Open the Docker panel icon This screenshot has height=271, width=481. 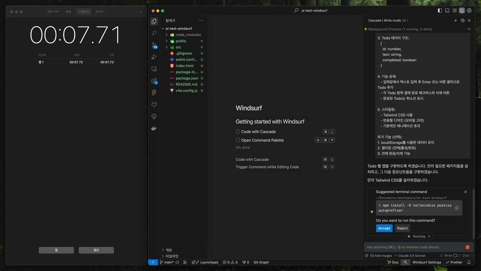[154, 128]
